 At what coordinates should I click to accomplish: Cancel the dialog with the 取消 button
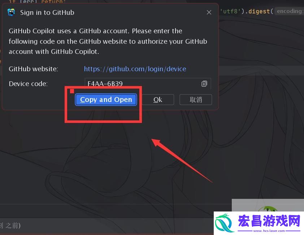click(x=196, y=100)
